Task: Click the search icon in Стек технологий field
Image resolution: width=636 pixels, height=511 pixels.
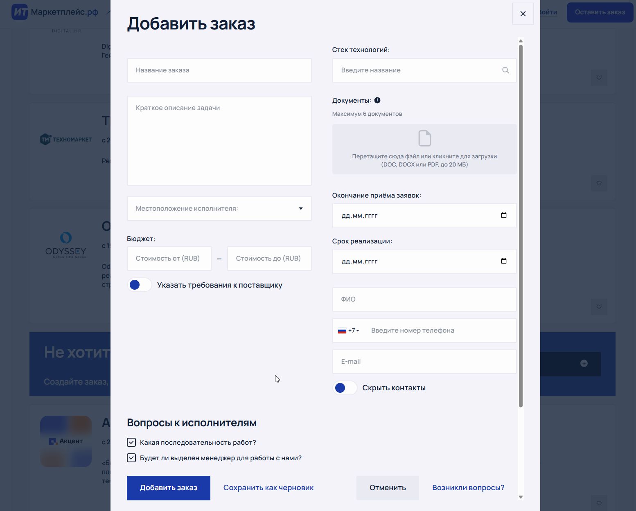Action: pos(505,70)
